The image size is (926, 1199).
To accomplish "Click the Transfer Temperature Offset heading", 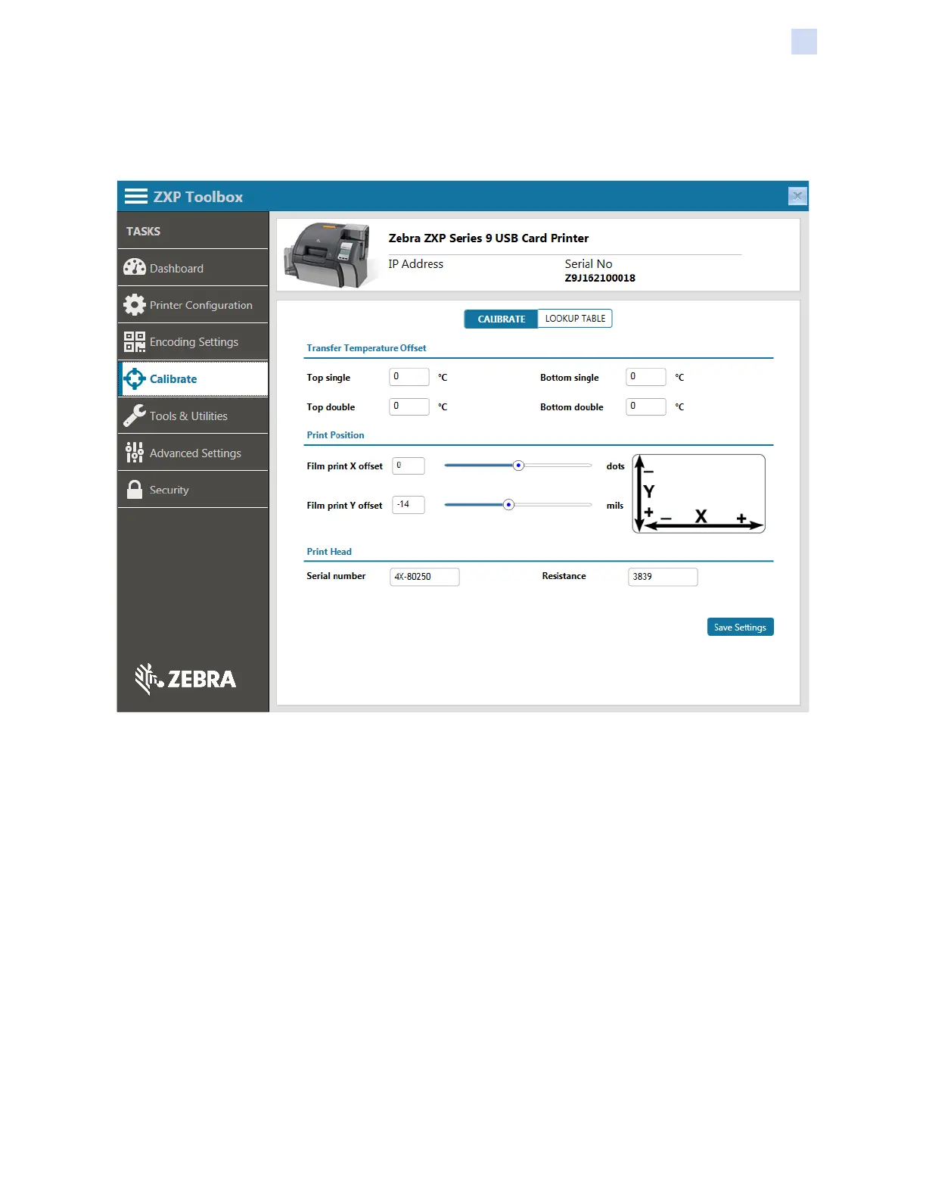I will click(x=366, y=348).
